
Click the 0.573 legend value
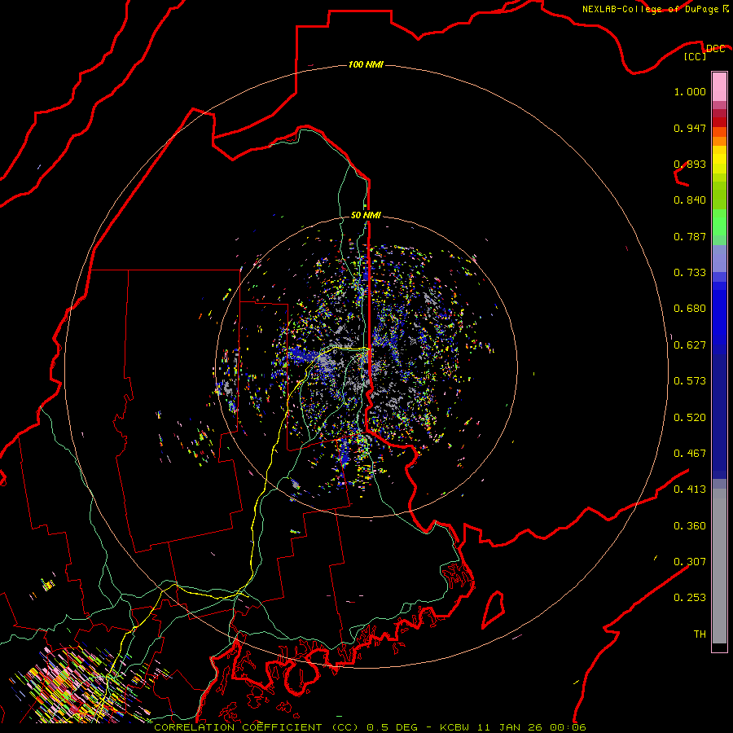click(x=690, y=381)
